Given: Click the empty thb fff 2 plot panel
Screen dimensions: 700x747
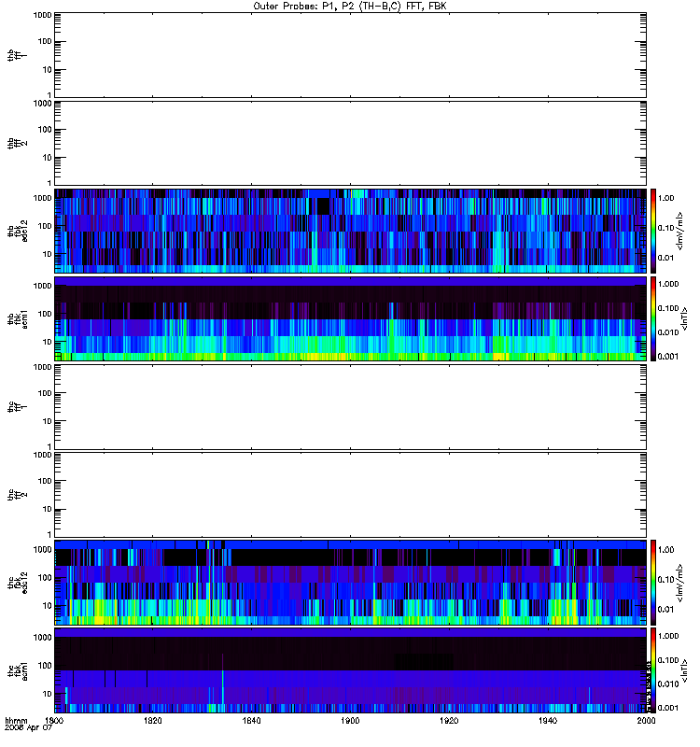Looking at the screenshot, I should click(x=351, y=143).
